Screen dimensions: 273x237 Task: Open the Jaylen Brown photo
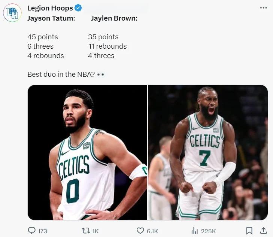click(208, 152)
